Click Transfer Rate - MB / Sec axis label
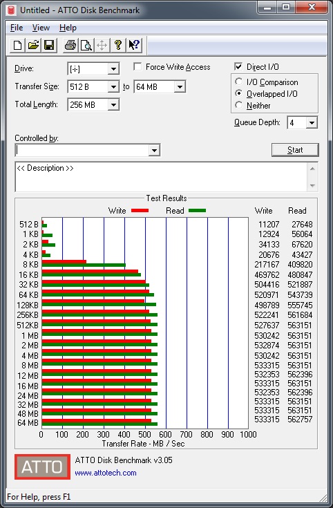 [143, 444]
